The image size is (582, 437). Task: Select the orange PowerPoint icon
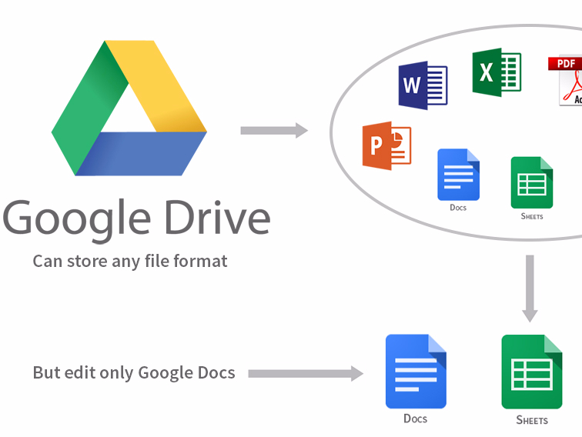coord(386,145)
